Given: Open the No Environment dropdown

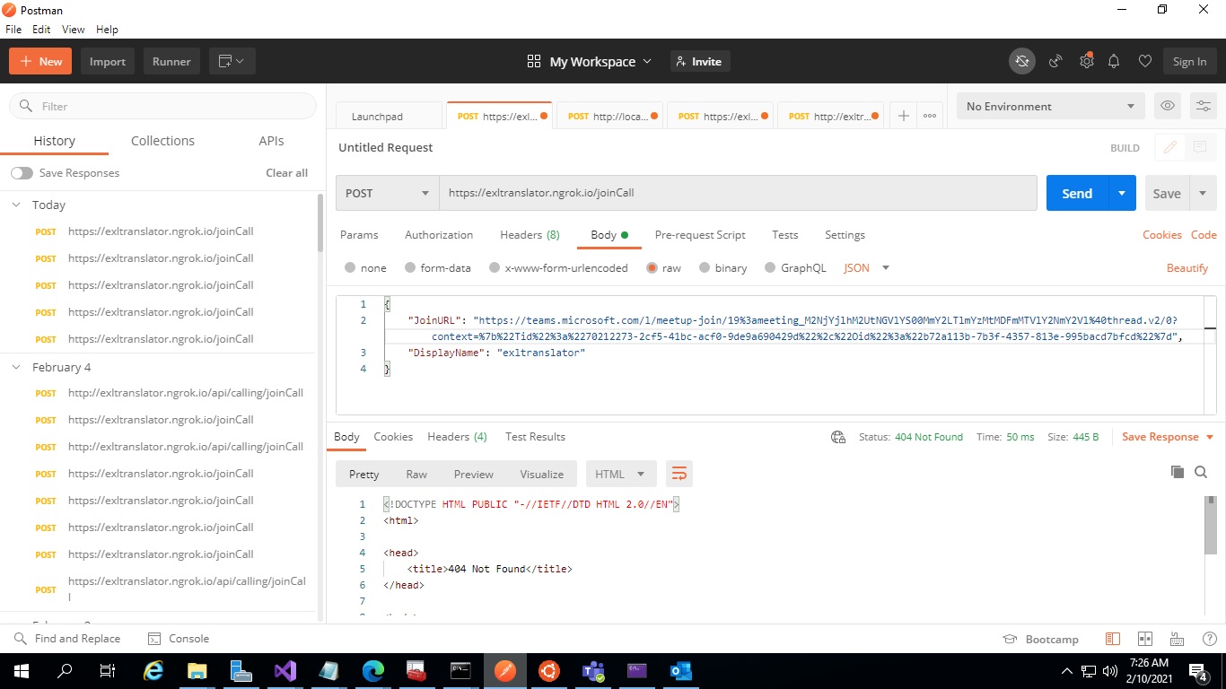Looking at the screenshot, I should pyautogui.click(x=1051, y=106).
